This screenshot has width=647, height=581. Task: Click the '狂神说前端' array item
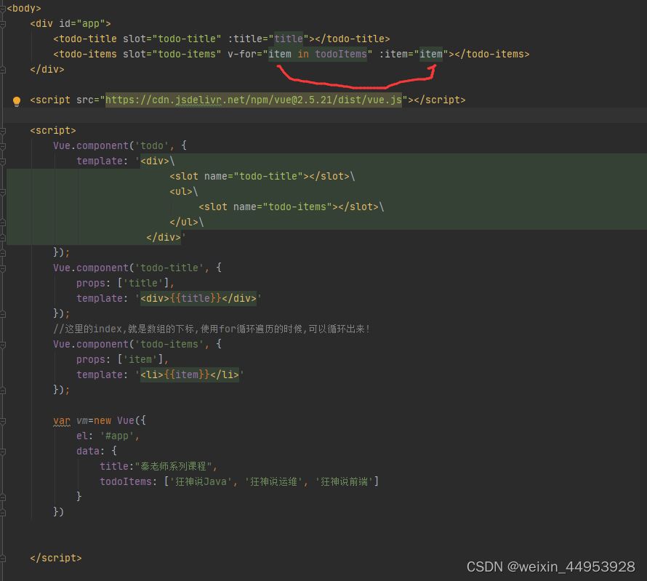click(344, 482)
